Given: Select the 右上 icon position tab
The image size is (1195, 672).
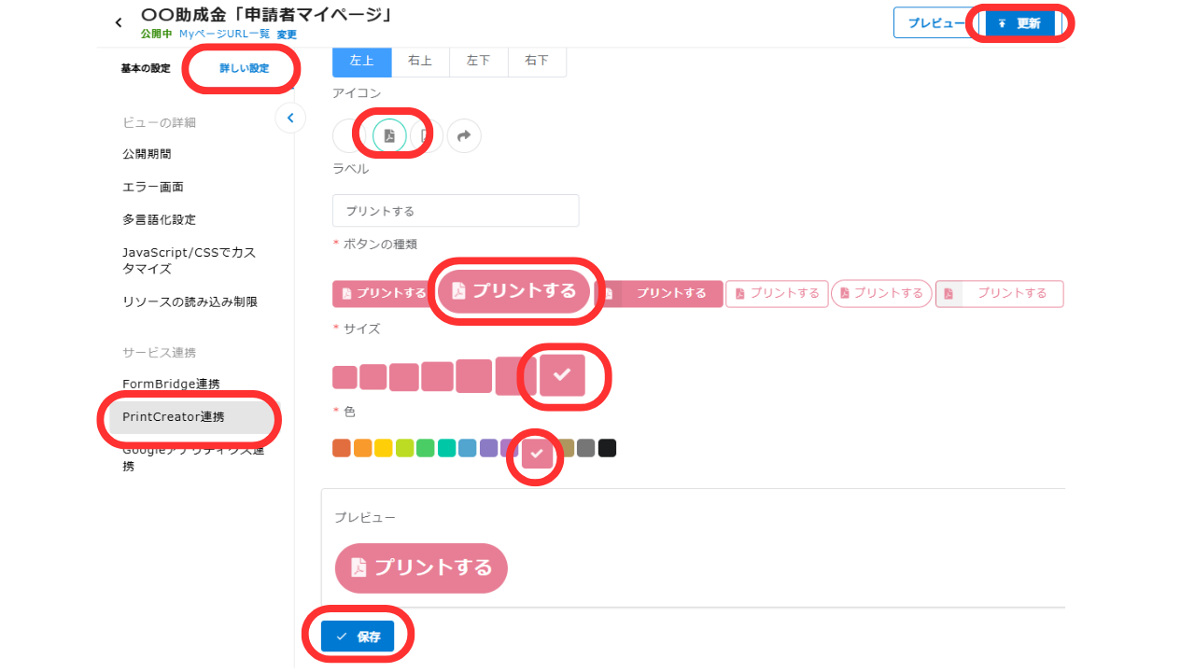Looking at the screenshot, I should (x=419, y=61).
